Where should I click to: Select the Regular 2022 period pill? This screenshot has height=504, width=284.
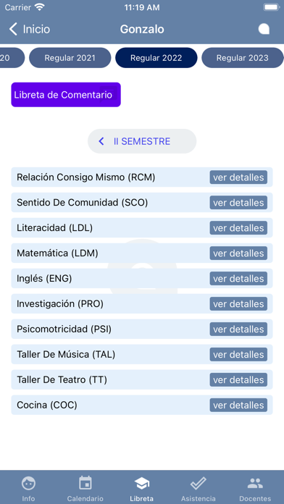[156, 58]
